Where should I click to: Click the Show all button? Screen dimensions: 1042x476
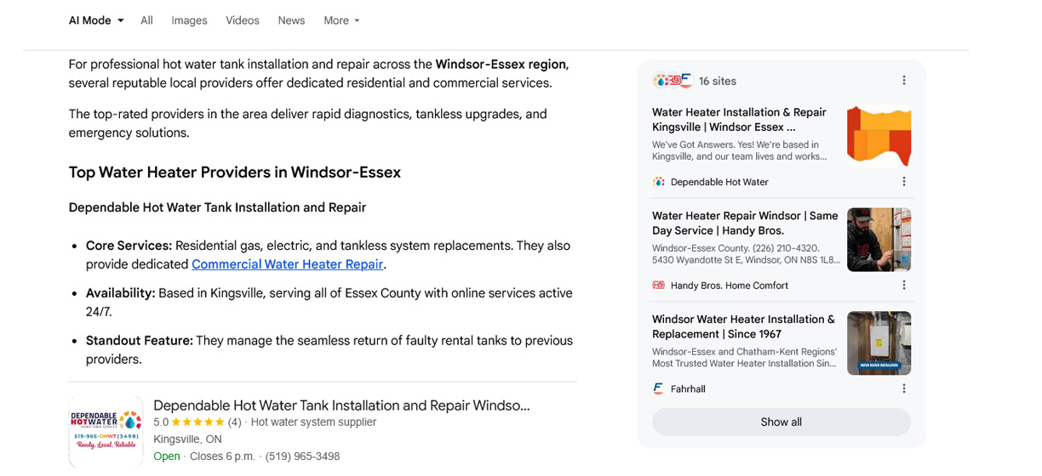(781, 422)
